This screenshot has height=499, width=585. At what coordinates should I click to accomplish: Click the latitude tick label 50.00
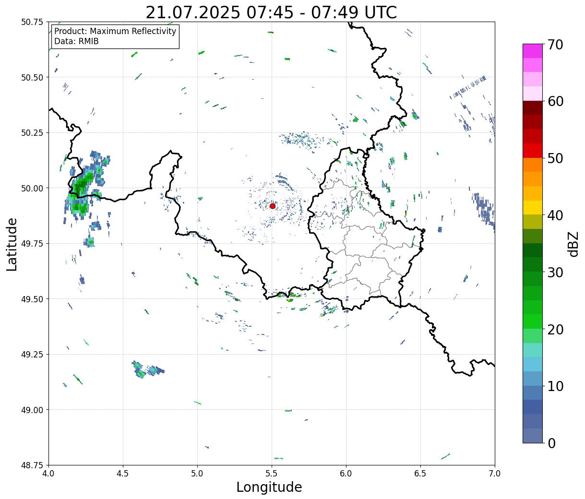pyautogui.click(x=32, y=188)
